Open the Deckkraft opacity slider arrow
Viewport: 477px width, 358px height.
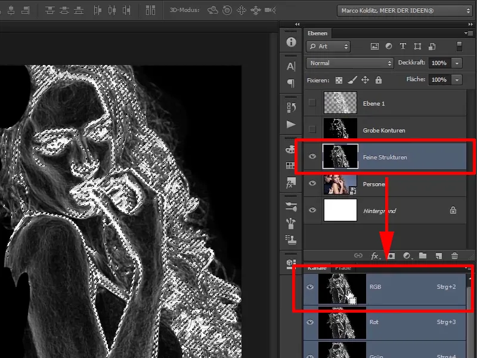457,63
